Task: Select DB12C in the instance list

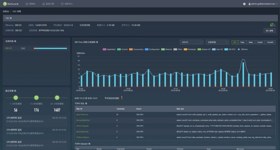Action: [9, 48]
